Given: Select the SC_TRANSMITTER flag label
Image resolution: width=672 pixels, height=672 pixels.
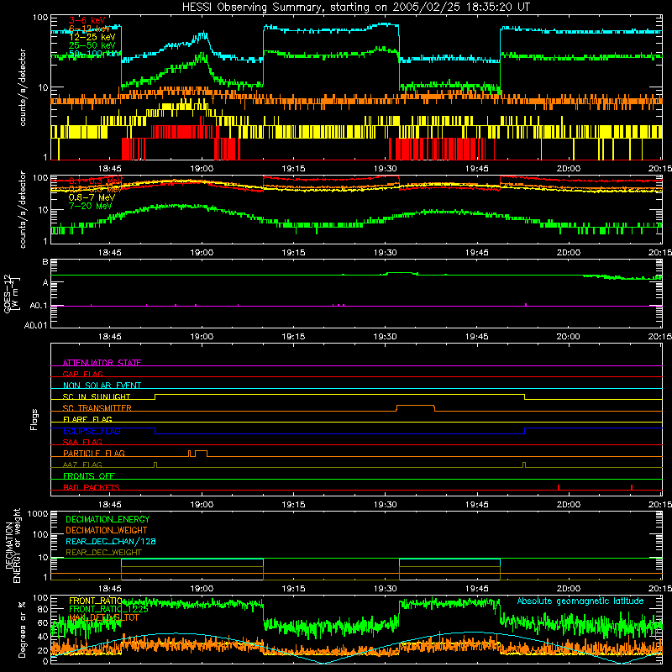Looking at the screenshot, I should click(x=97, y=408).
